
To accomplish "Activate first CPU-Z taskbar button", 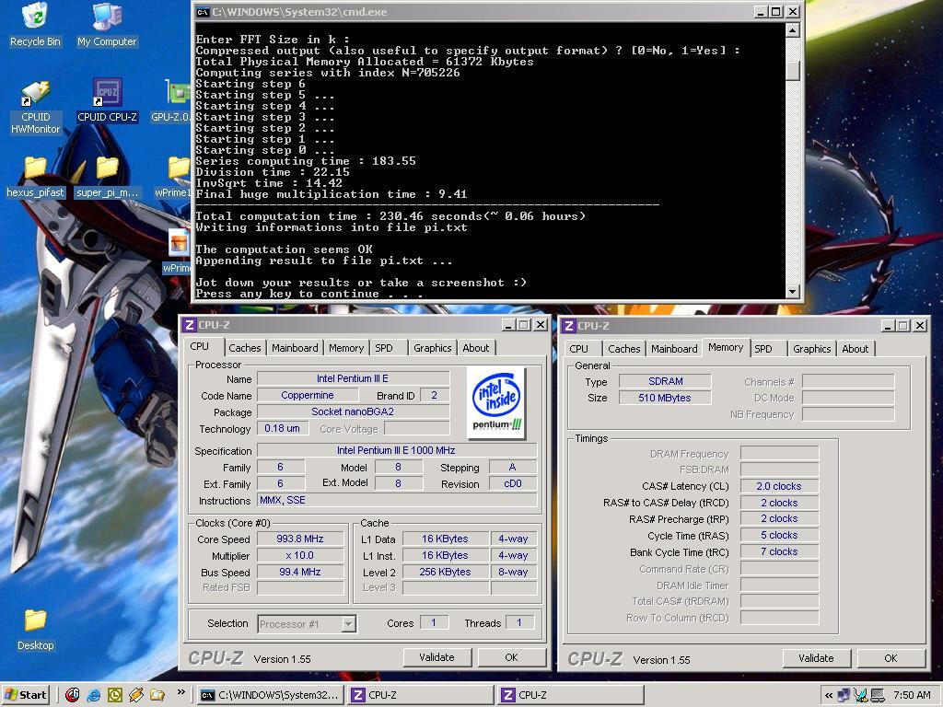I will point(421,695).
